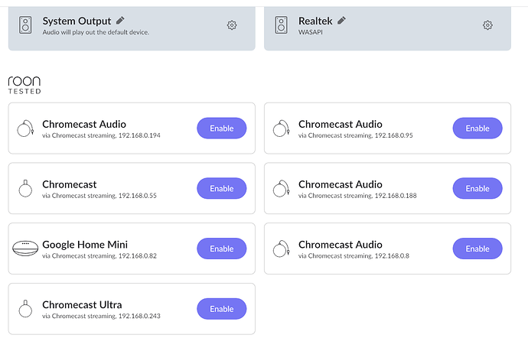Select the Realtek WASAPI device card

tap(387, 28)
